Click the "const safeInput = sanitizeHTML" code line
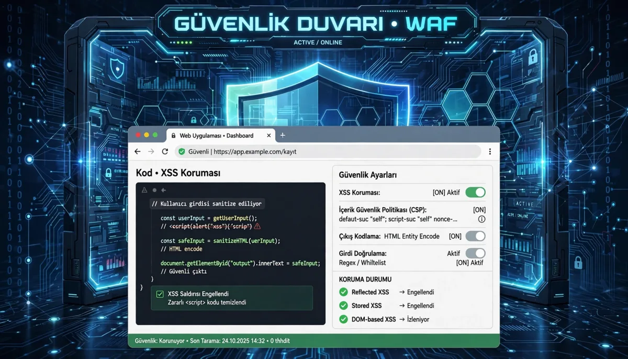The height and width of the screenshot is (359, 628). [x=220, y=241]
